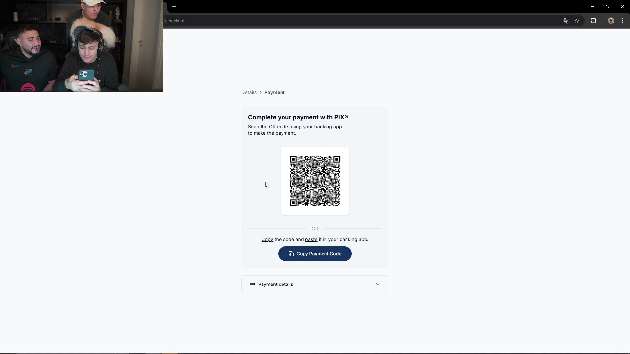Minimize the browser window
Viewport: 630px width, 354px height.
point(592,7)
